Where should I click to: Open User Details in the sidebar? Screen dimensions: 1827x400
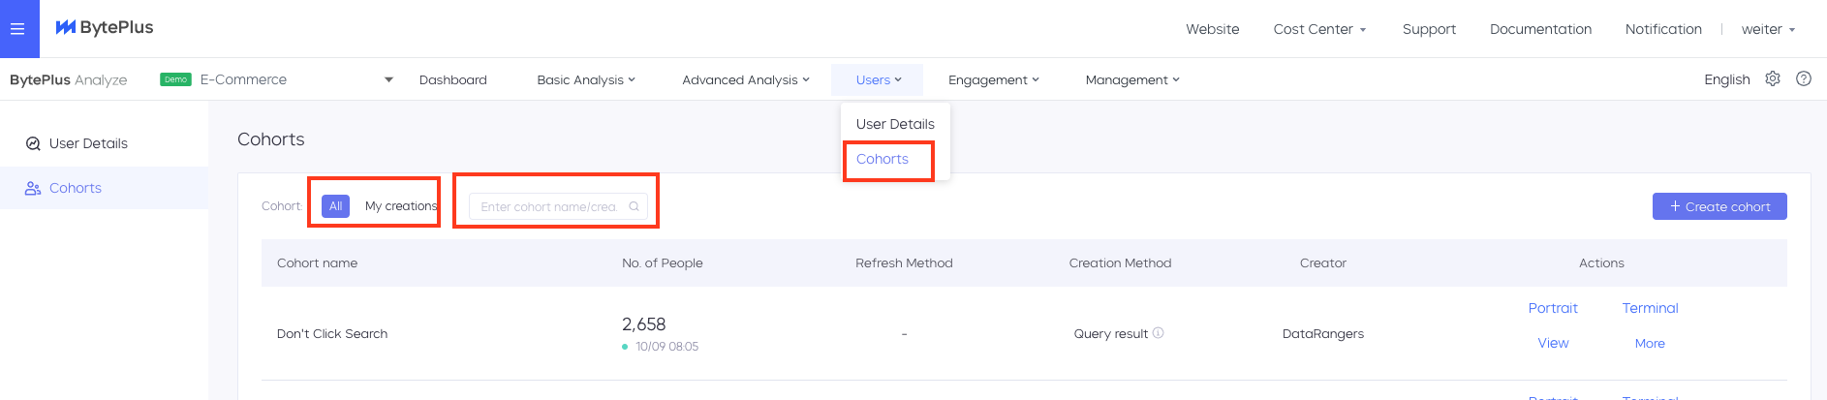coord(104,143)
